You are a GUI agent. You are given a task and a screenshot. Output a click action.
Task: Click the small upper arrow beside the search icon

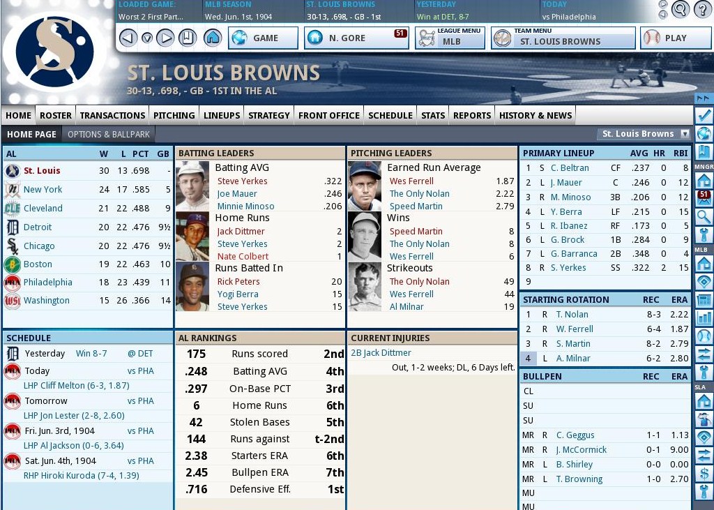tap(664, 5)
